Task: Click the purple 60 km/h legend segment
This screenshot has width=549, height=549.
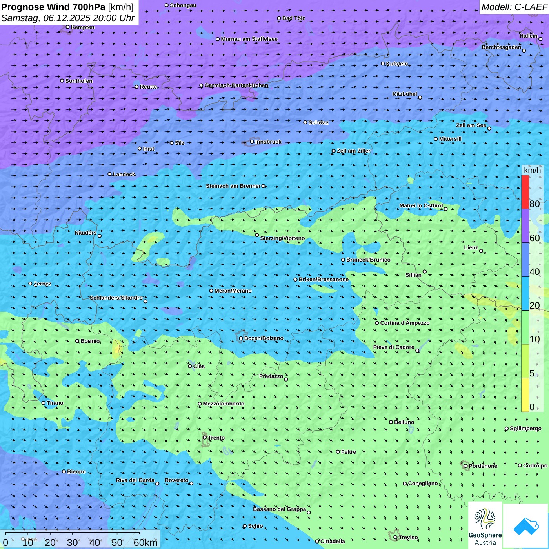Action: (525, 226)
